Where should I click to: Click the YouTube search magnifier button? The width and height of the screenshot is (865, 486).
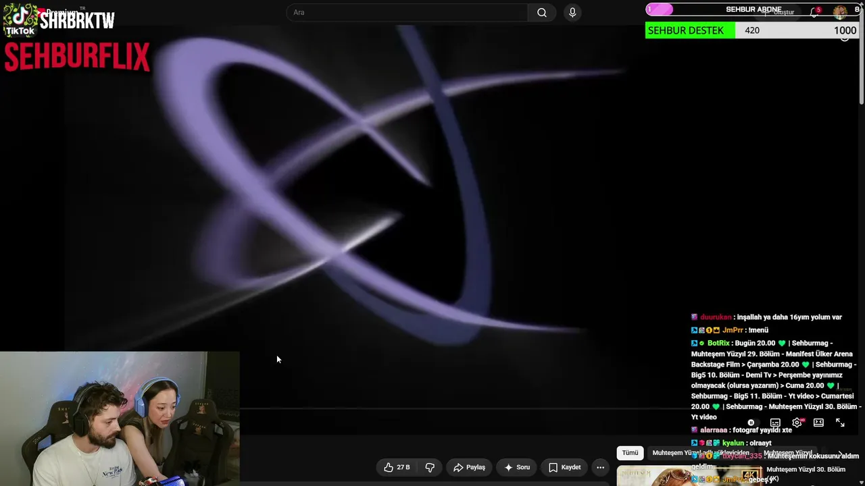tap(542, 12)
